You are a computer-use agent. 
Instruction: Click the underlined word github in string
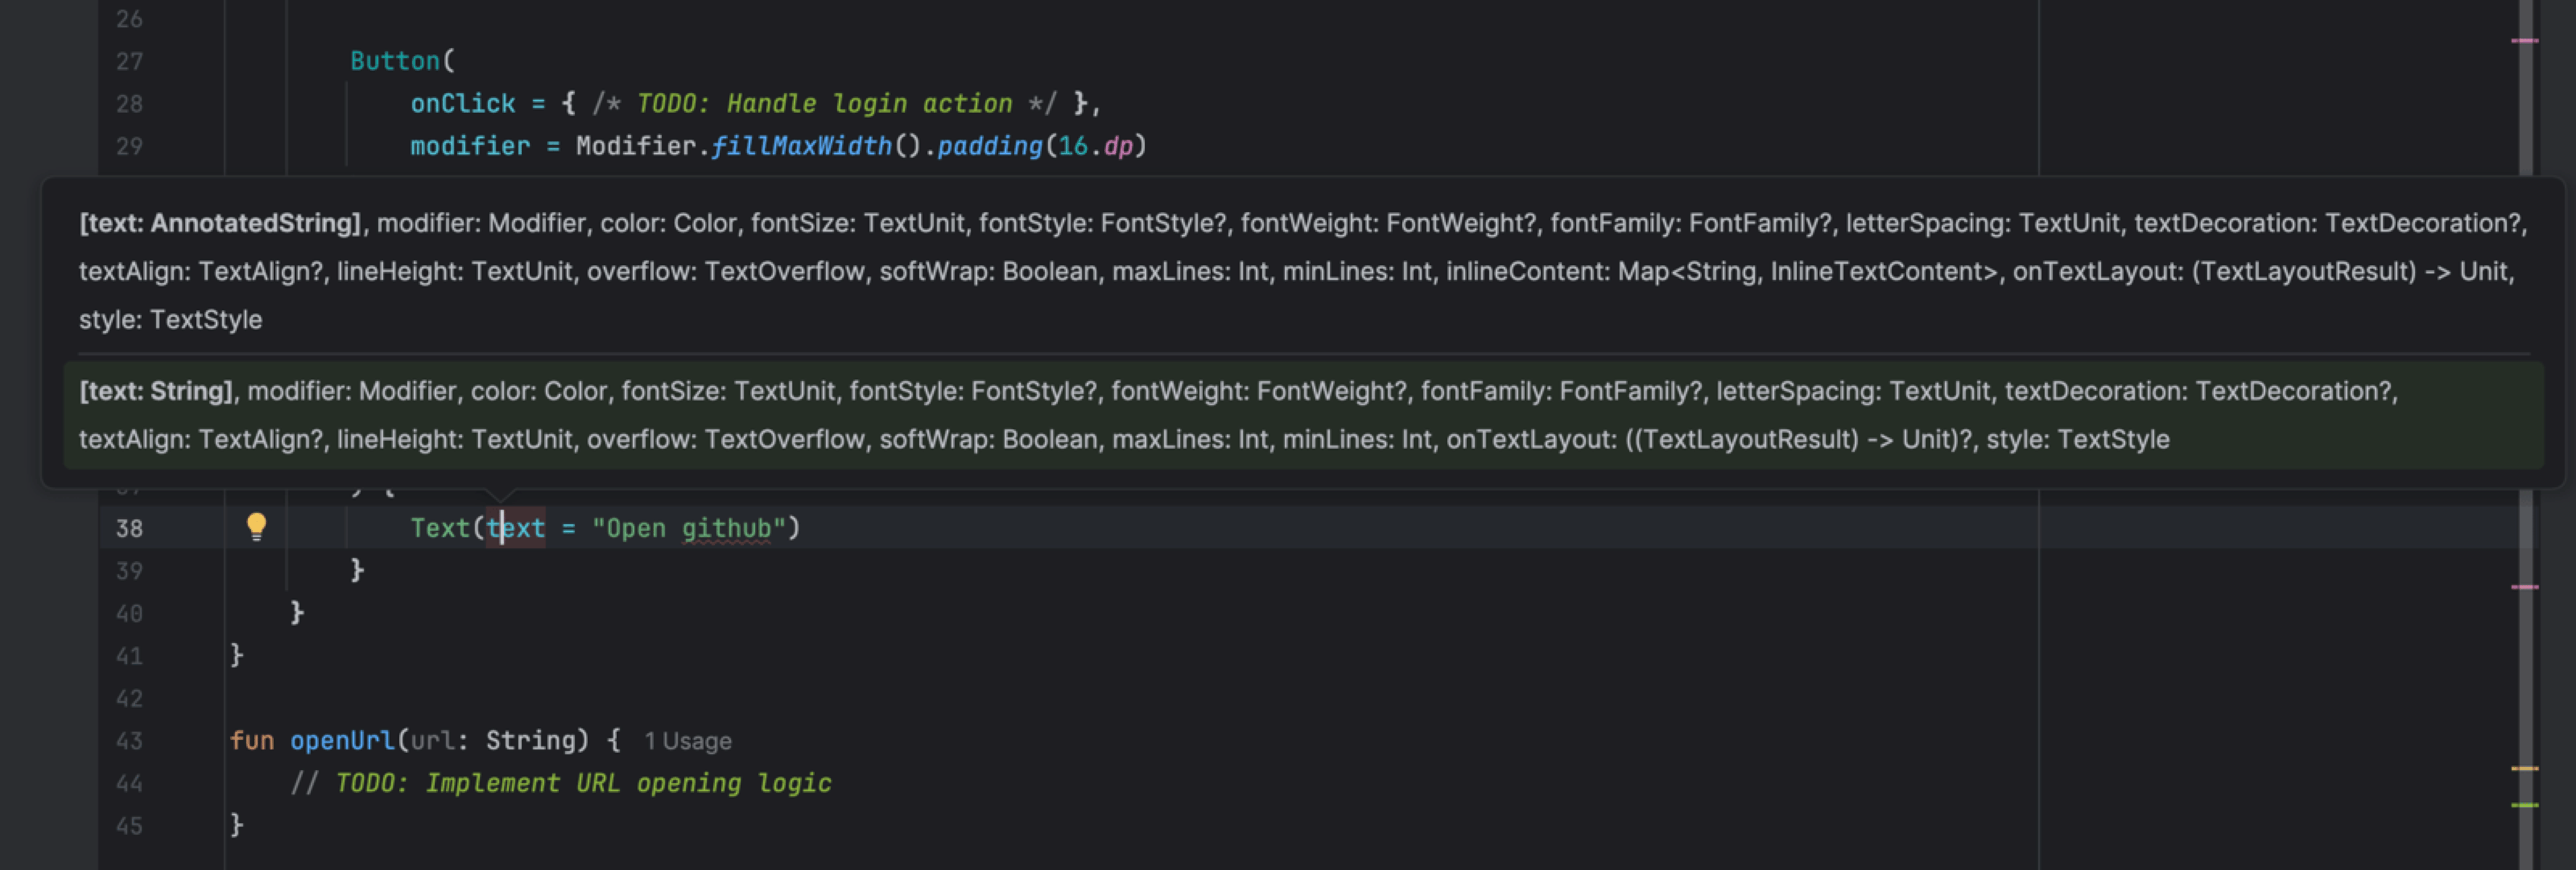[x=726, y=529]
